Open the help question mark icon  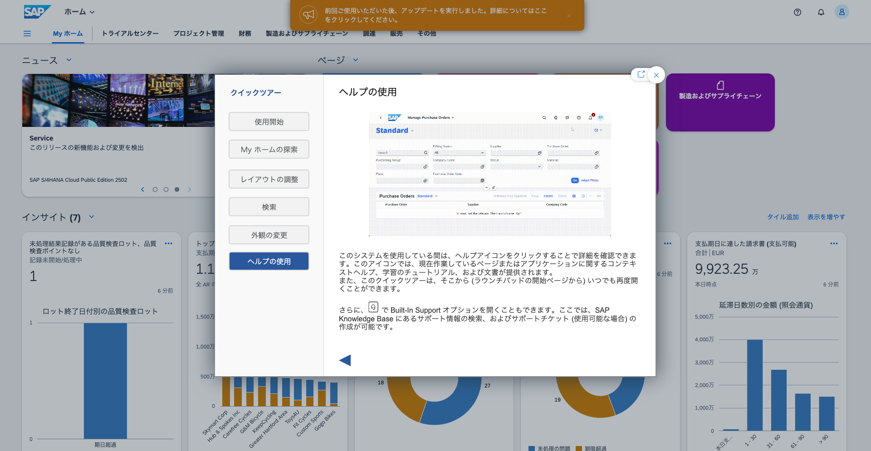point(798,12)
